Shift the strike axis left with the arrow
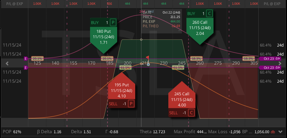Viewport: 287px width, 138px height. (x=7, y=63)
